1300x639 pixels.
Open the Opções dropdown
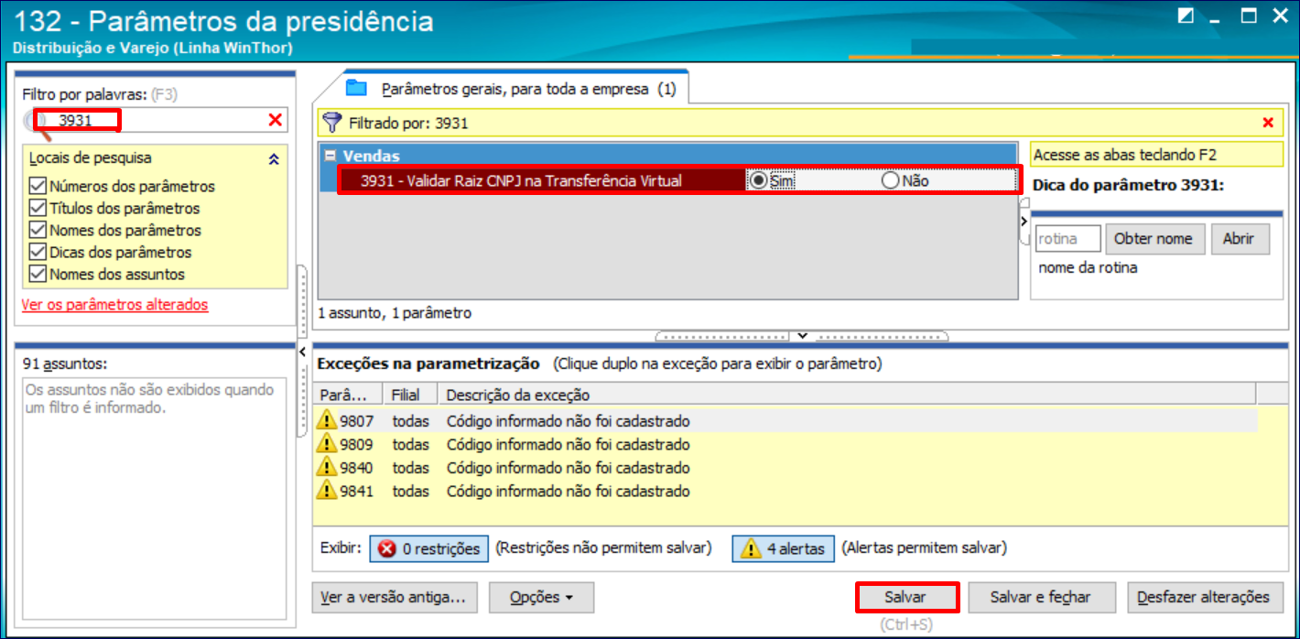541,597
